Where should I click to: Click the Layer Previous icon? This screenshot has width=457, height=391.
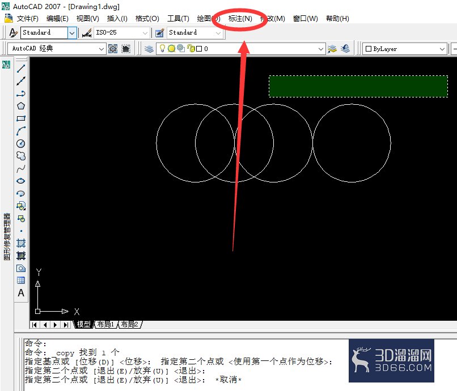point(345,49)
